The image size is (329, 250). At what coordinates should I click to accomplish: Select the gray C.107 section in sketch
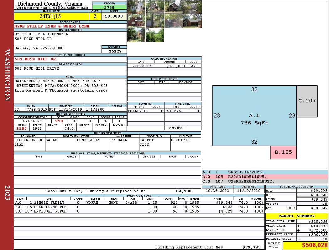(x=307, y=101)
